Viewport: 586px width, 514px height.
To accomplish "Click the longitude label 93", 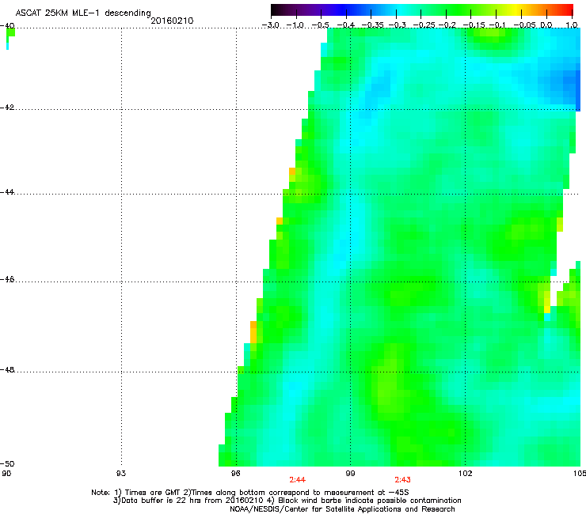I will (121, 474).
